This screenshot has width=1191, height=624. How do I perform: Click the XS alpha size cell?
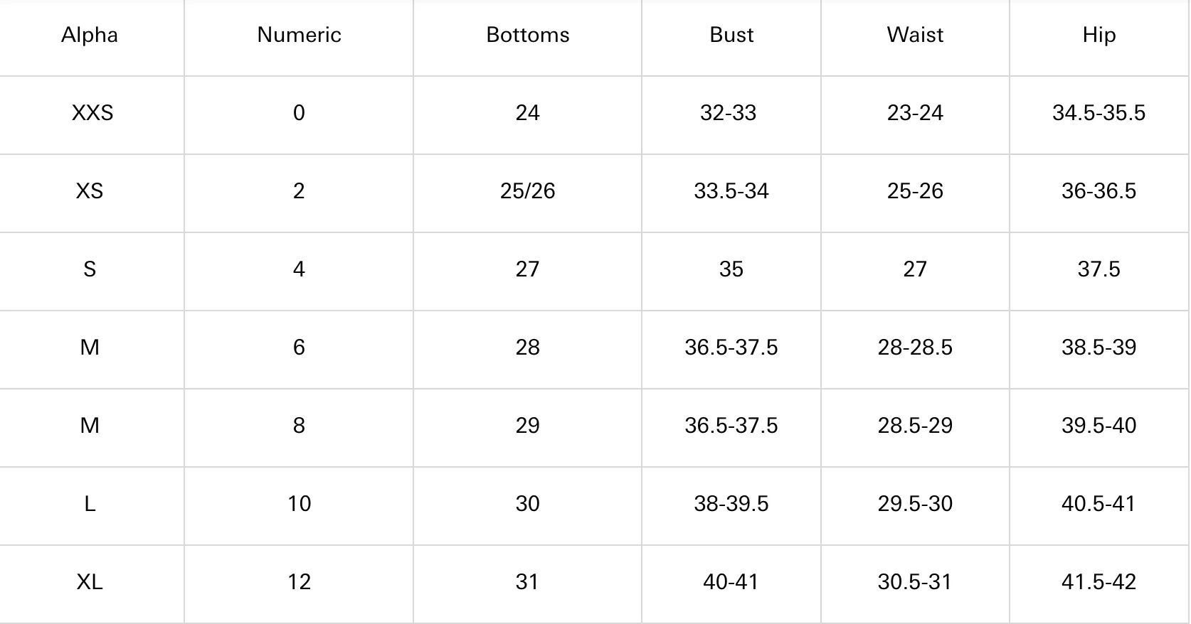tap(90, 191)
